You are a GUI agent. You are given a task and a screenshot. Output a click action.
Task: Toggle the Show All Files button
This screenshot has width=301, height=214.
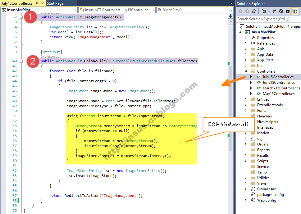click(x=294, y=11)
